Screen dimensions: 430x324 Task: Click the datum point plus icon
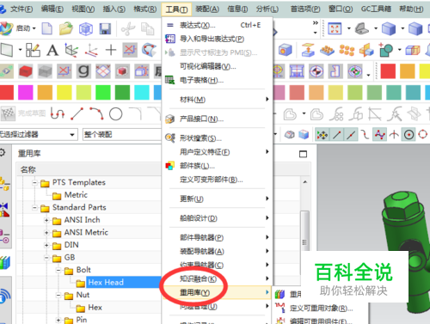coord(111,50)
